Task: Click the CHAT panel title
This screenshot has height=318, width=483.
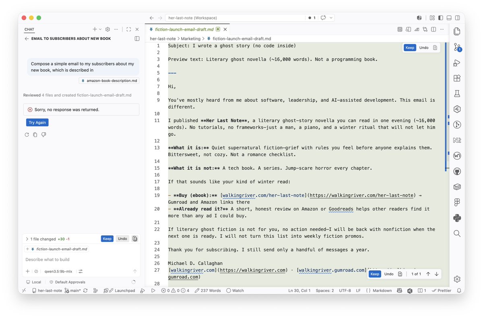Action: click(29, 29)
